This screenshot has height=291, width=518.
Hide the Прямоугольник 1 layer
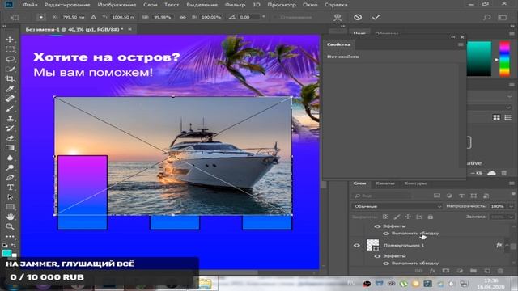356,245
